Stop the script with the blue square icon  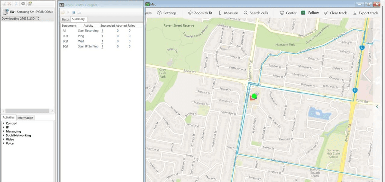73,12
